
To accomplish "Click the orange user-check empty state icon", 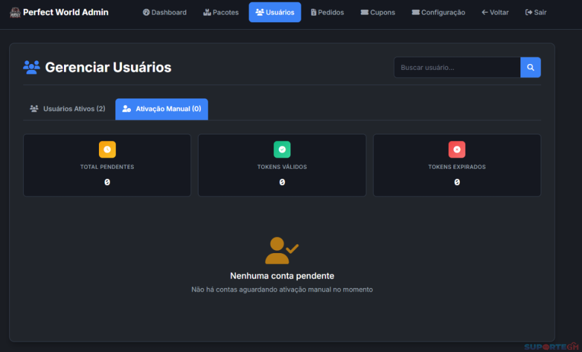I will [282, 250].
